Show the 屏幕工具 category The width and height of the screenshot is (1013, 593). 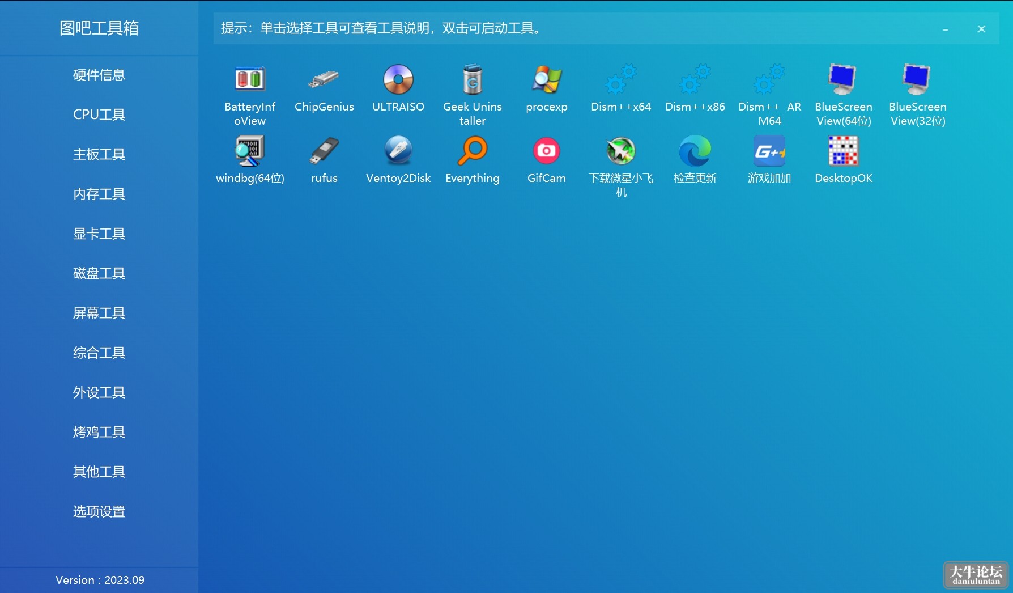[x=99, y=313]
